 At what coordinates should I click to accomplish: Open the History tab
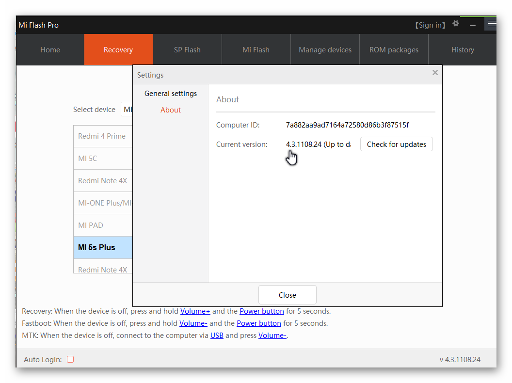pyautogui.click(x=463, y=49)
